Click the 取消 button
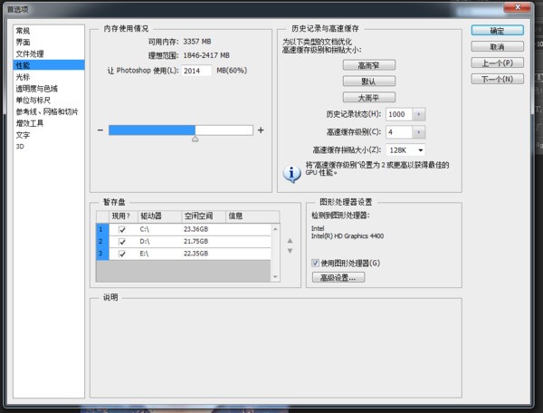The width and height of the screenshot is (543, 413). point(497,47)
